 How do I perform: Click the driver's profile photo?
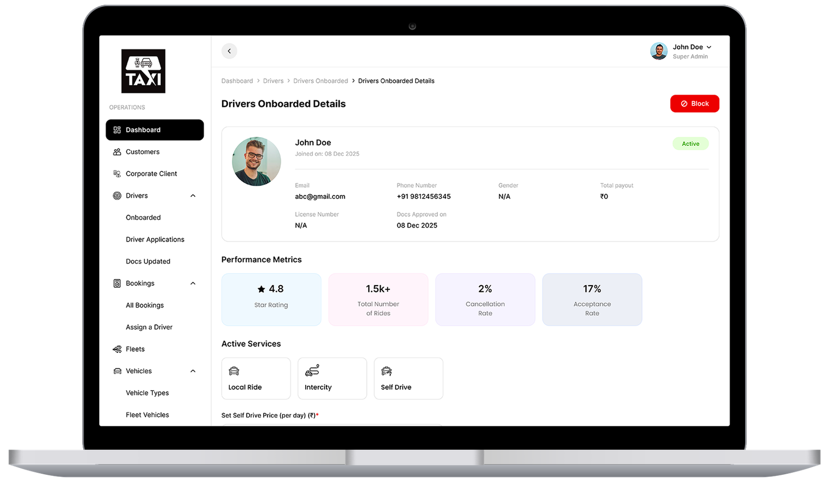(x=256, y=161)
